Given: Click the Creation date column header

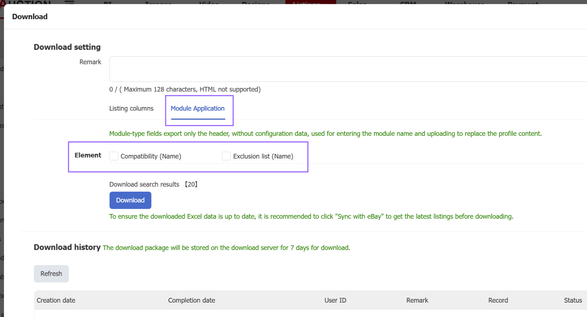Looking at the screenshot, I should (56, 300).
